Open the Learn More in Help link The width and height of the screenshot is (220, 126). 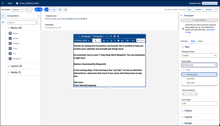(x=200, y=31)
